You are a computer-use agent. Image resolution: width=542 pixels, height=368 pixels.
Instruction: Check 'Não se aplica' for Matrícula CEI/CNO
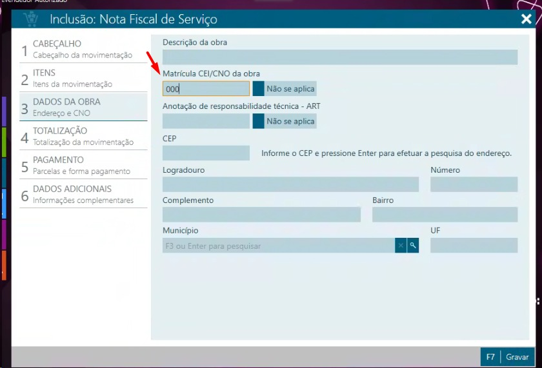click(259, 89)
